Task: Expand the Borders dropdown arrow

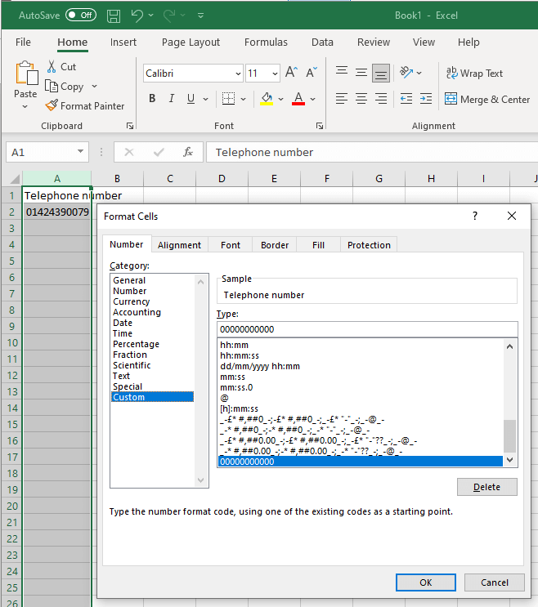Action: [243, 99]
